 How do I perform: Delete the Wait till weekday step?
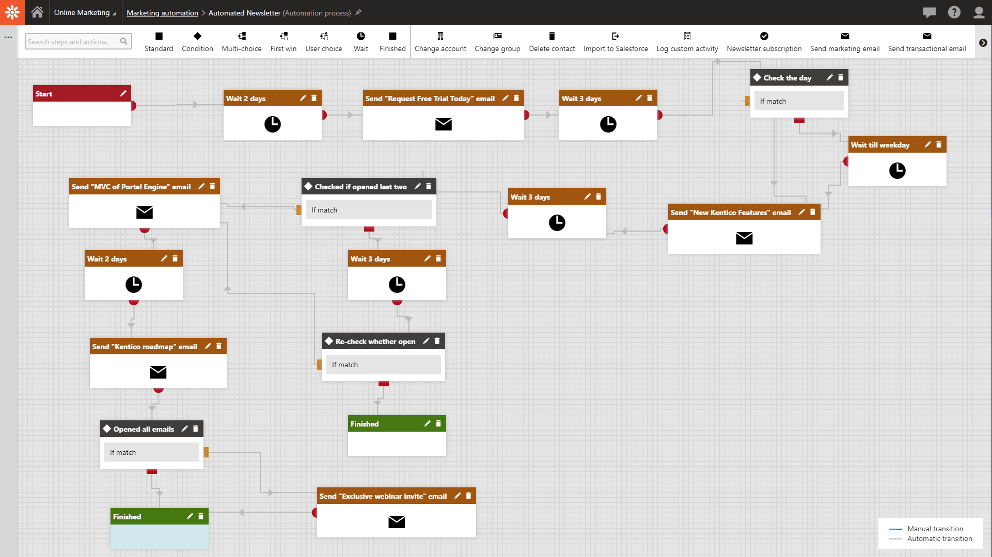point(939,144)
